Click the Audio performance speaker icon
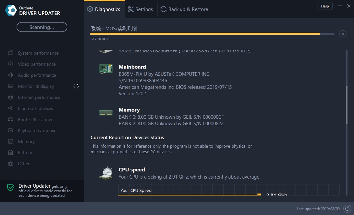354x215 pixels. pos(11,75)
